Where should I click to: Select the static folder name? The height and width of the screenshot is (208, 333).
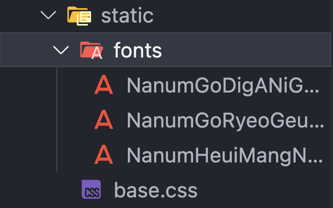pyautogui.click(x=127, y=16)
